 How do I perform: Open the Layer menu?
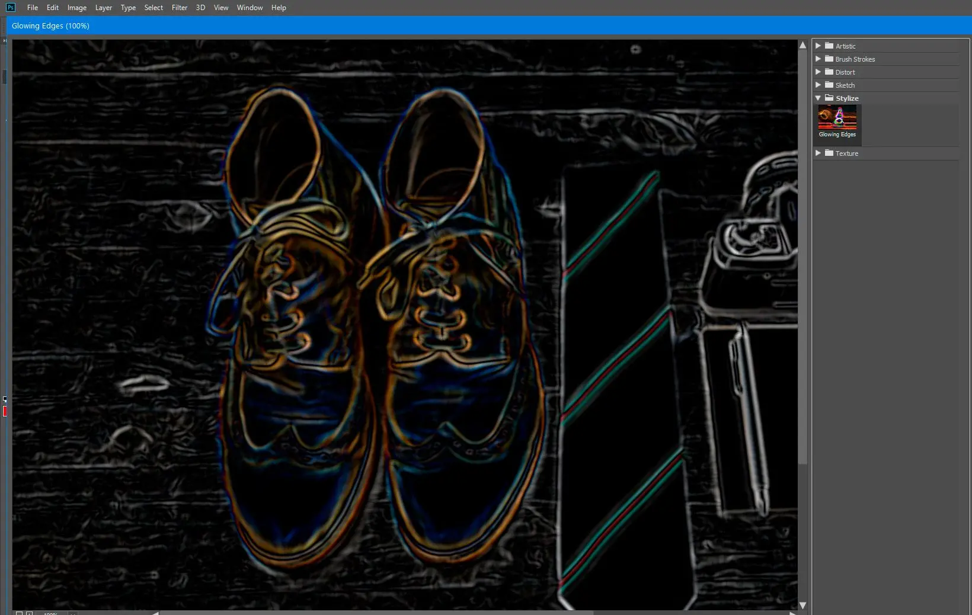[103, 8]
